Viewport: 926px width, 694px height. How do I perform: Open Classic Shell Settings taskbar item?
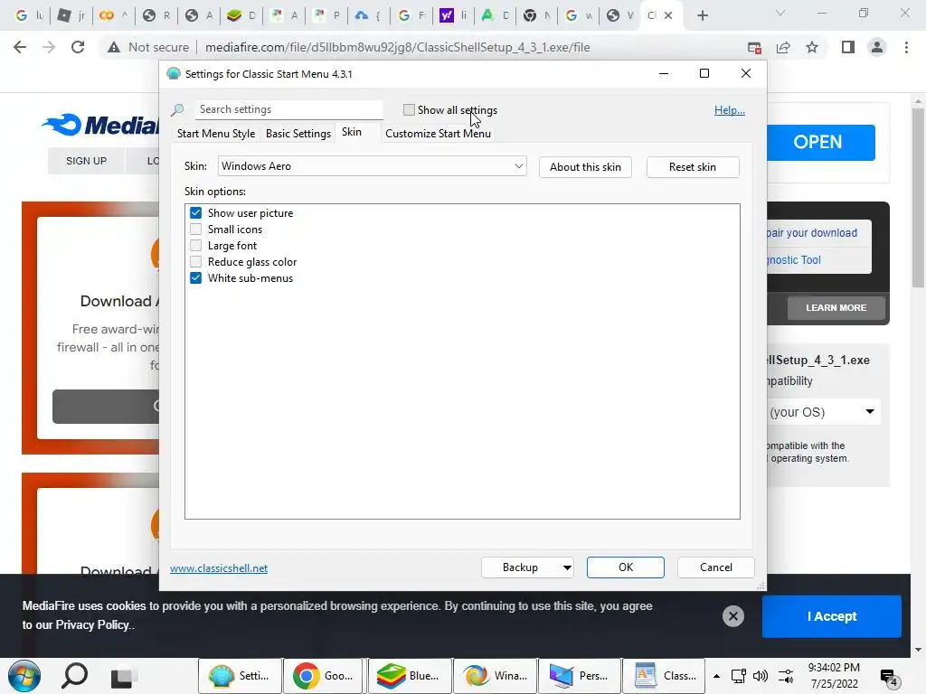[x=240, y=676]
